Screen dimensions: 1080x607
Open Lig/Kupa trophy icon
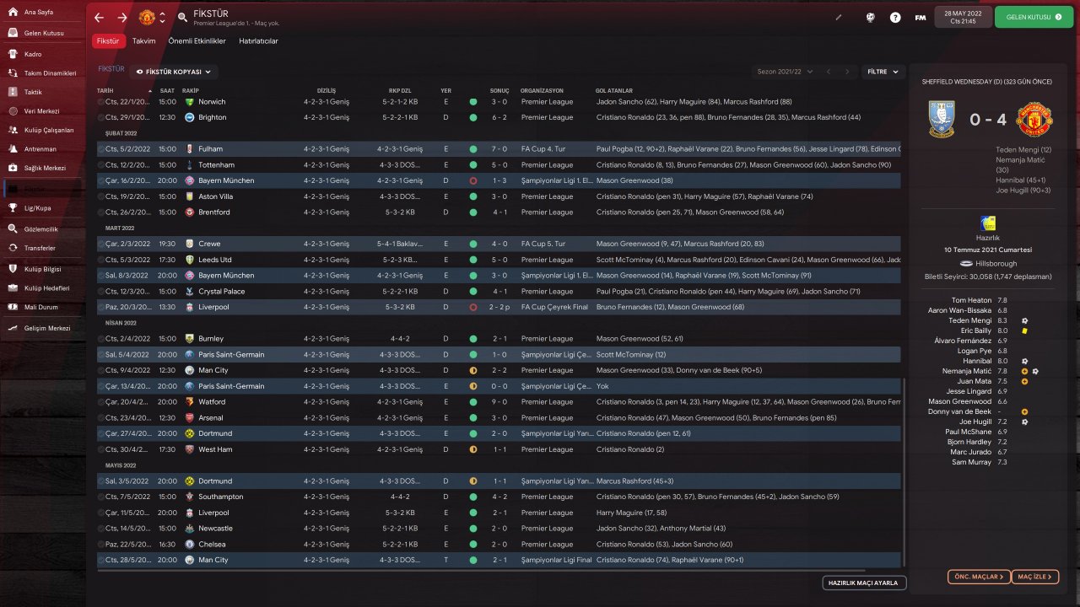13,207
